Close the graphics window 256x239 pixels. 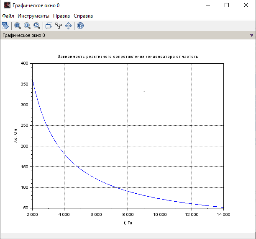point(246,5)
